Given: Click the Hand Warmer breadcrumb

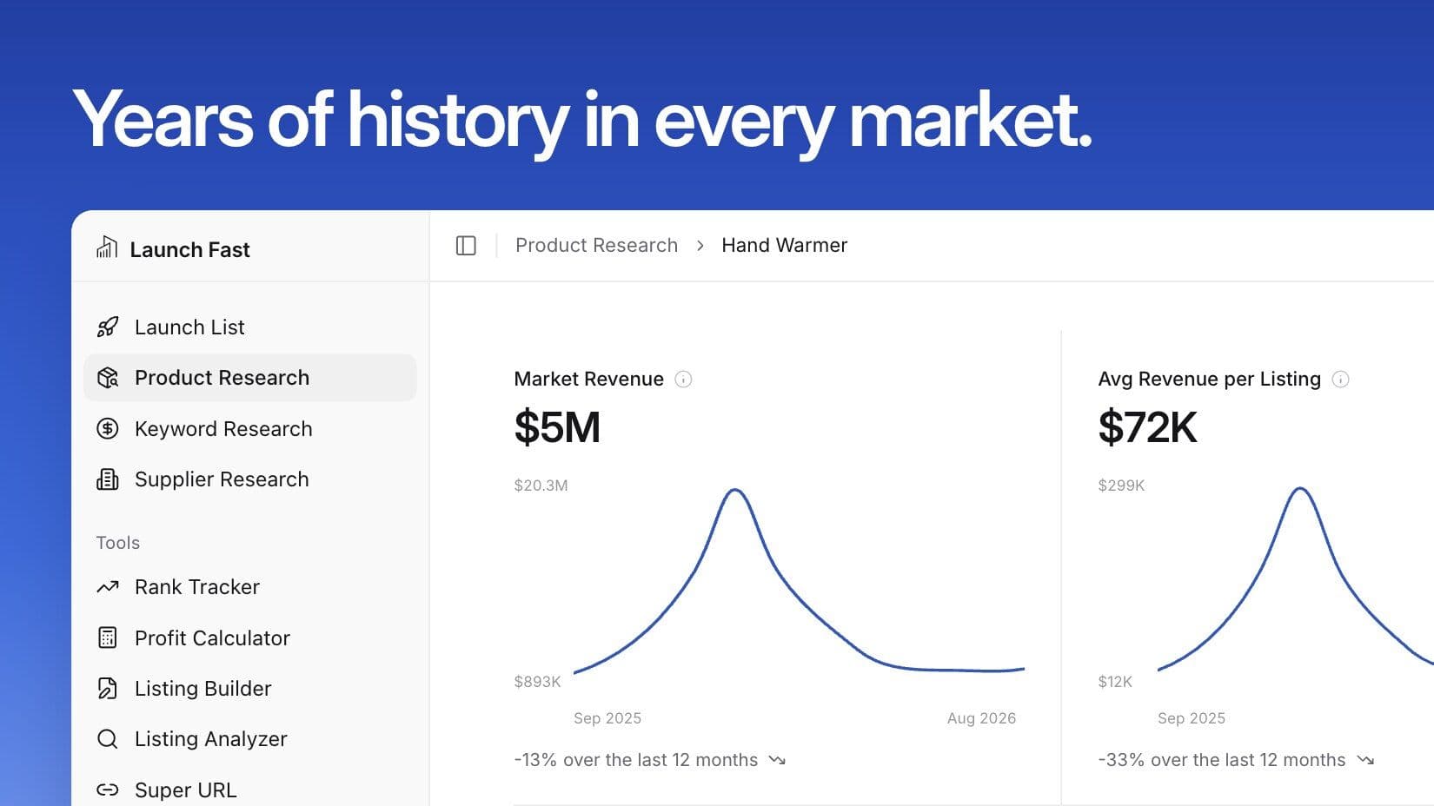Looking at the screenshot, I should point(784,246).
